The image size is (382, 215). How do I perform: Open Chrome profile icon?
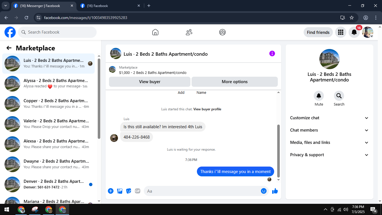[366, 18]
